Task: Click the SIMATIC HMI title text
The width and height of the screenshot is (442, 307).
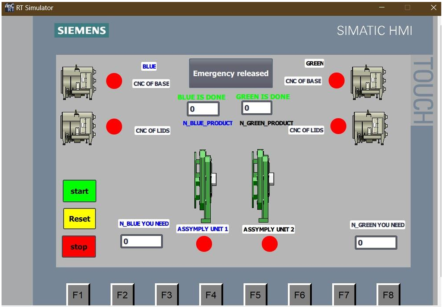Action: (x=375, y=30)
